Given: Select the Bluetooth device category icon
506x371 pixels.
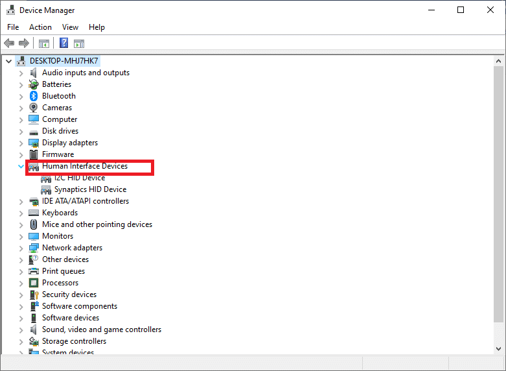Looking at the screenshot, I should (34, 96).
